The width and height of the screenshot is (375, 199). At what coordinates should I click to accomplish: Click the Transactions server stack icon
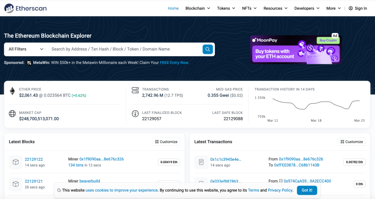coord(135,91)
